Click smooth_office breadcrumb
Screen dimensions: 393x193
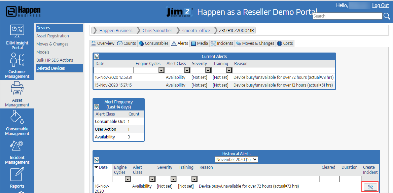tap(196, 31)
